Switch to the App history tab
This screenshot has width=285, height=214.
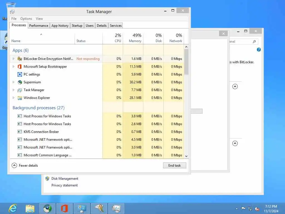coord(60,26)
